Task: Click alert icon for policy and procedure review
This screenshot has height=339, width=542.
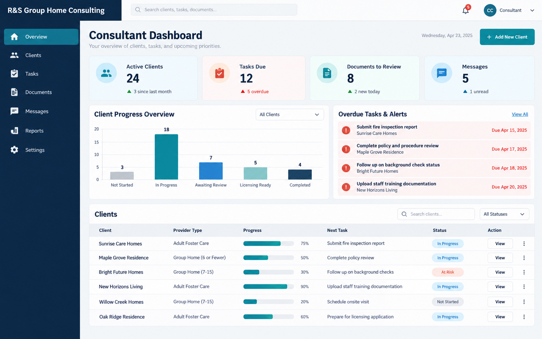Action: pos(346,149)
